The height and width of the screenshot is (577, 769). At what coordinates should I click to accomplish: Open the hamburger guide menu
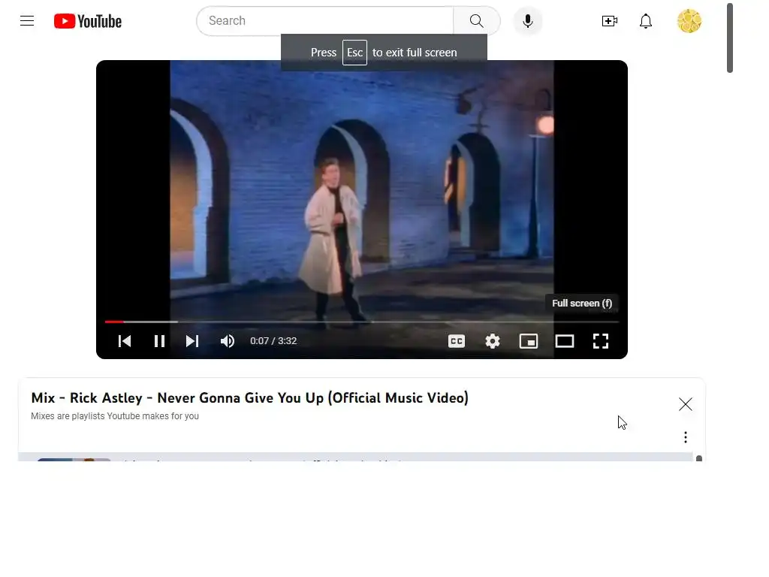pyautogui.click(x=27, y=20)
